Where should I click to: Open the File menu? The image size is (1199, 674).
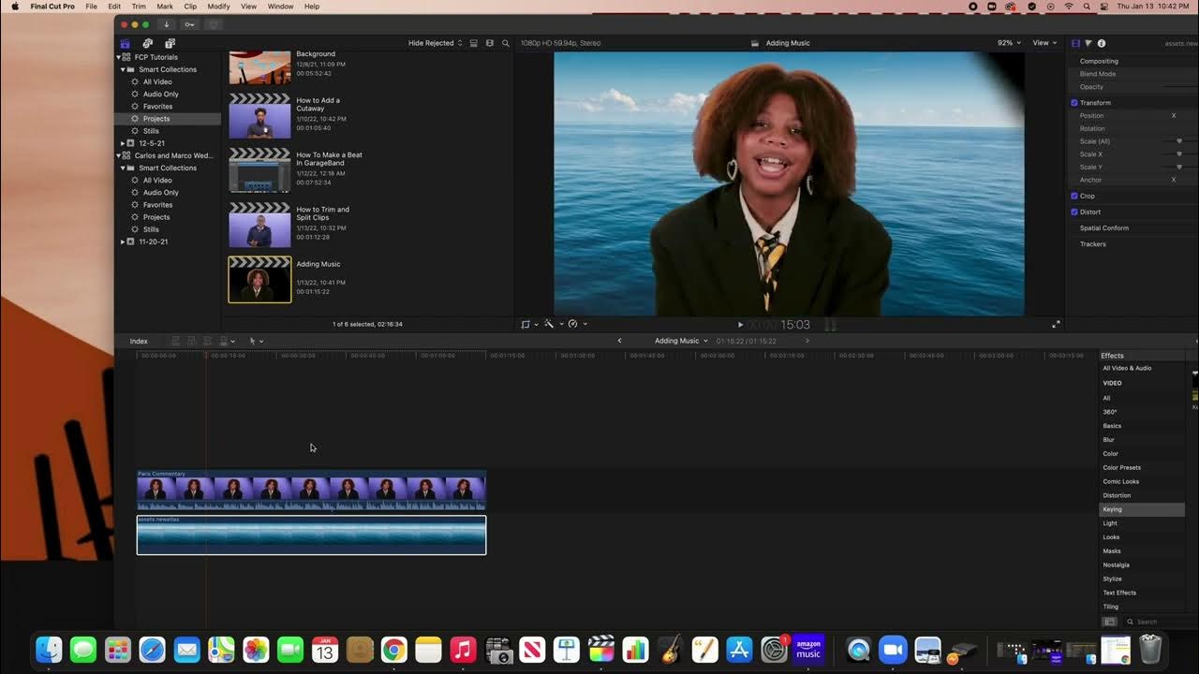tap(91, 7)
